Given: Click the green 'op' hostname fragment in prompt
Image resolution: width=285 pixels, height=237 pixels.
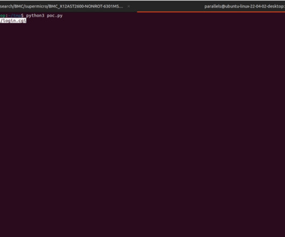Looking at the screenshot, I should pos(3,16).
